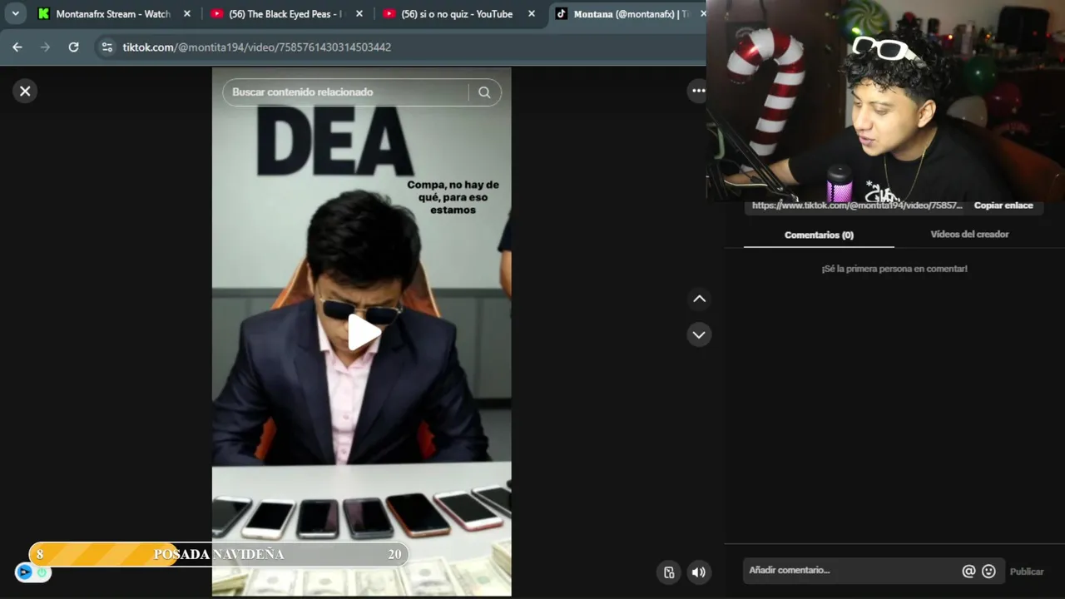Play the paused TikTok video
1065x599 pixels.
pyautogui.click(x=363, y=333)
